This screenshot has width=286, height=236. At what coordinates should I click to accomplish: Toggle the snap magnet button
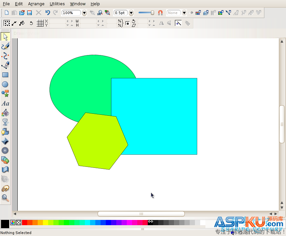coord(160,12)
